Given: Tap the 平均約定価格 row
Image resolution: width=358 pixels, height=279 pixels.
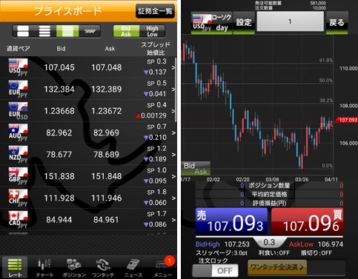Looking at the screenshot, I should (269, 195).
